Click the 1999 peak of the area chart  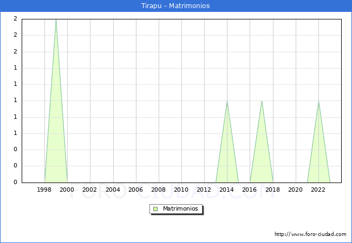pos(56,20)
